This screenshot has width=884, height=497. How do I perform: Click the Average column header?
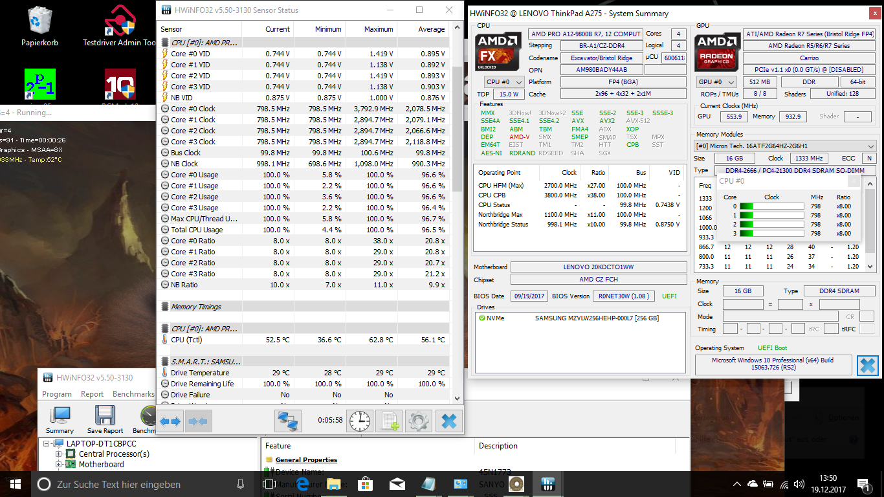click(423, 29)
